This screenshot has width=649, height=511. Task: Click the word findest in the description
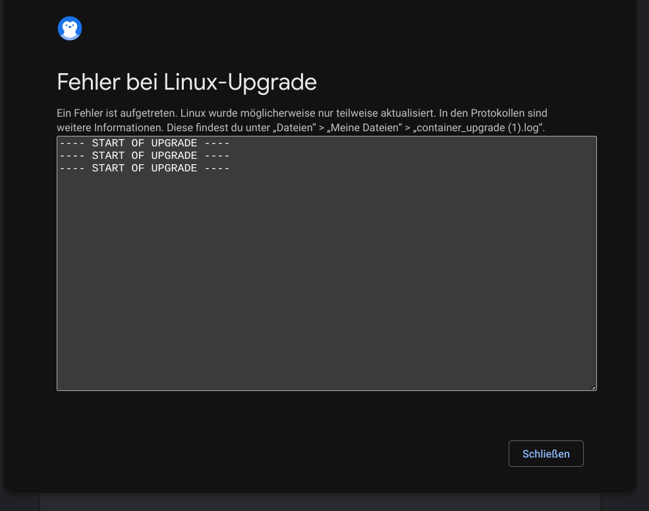click(x=211, y=127)
